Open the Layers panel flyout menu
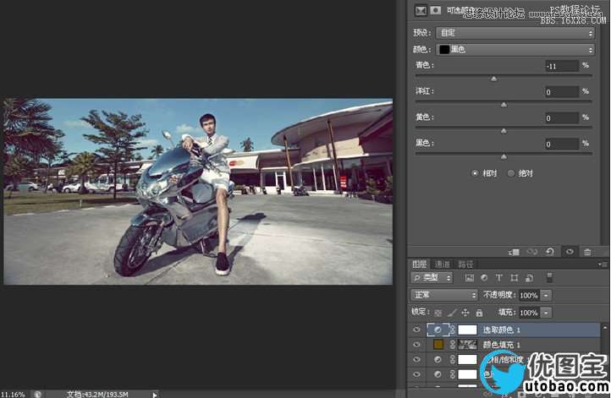This screenshot has height=398, width=611. point(603,264)
